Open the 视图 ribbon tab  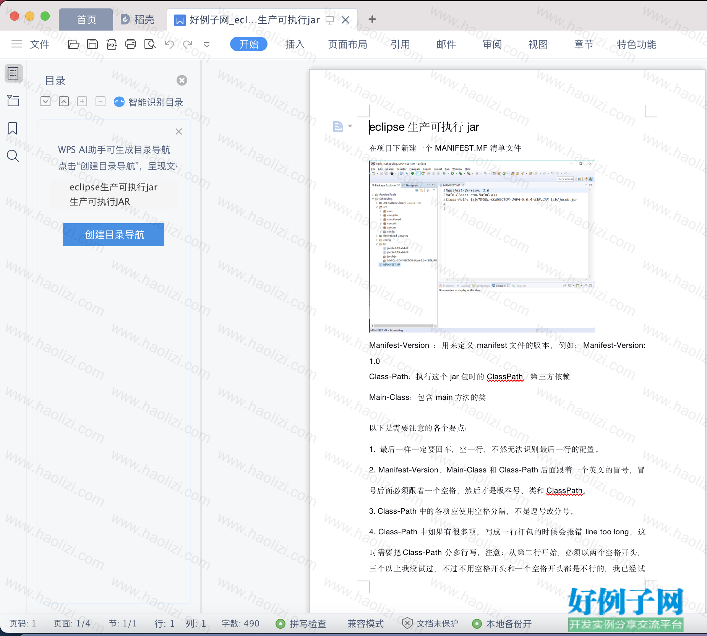538,44
